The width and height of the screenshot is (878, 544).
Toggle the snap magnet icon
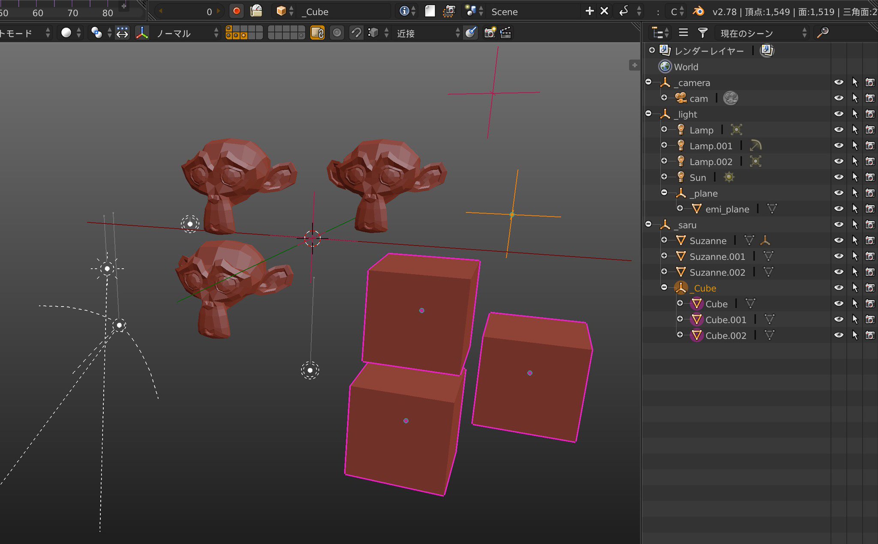coord(356,33)
